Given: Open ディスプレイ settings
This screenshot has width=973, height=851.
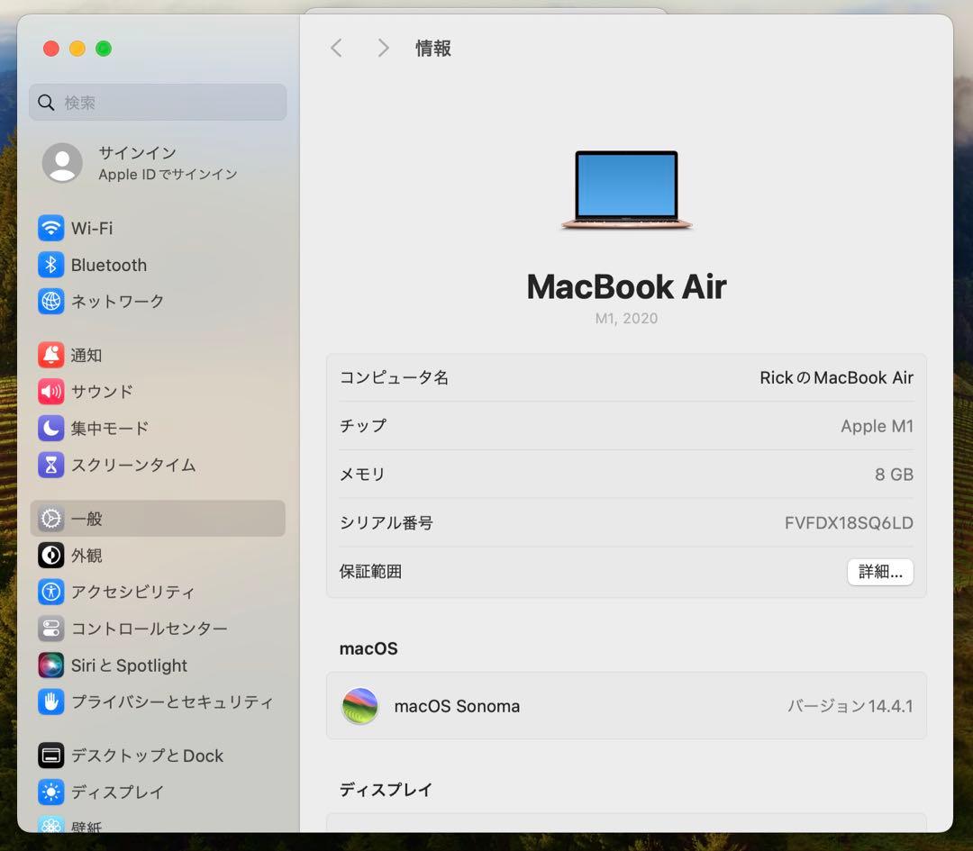Looking at the screenshot, I should pyautogui.click(x=51, y=792).
